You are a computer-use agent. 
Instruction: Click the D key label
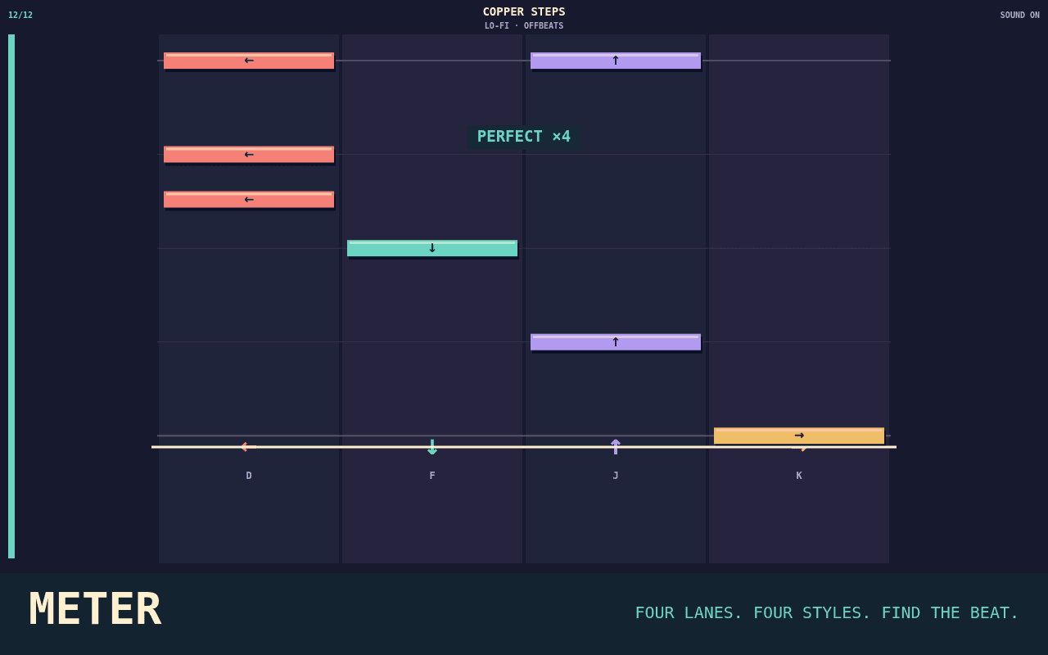tap(249, 476)
